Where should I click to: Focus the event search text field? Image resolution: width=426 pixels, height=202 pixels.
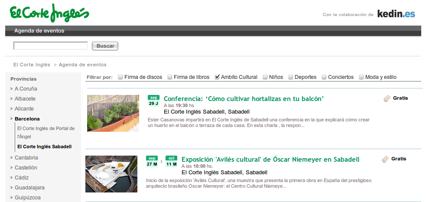pos(51,46)
